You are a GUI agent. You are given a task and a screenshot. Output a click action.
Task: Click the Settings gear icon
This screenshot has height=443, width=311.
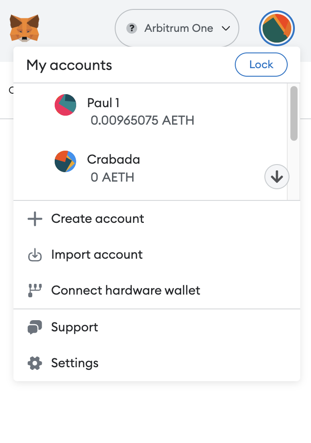click(x=35, y=363)
